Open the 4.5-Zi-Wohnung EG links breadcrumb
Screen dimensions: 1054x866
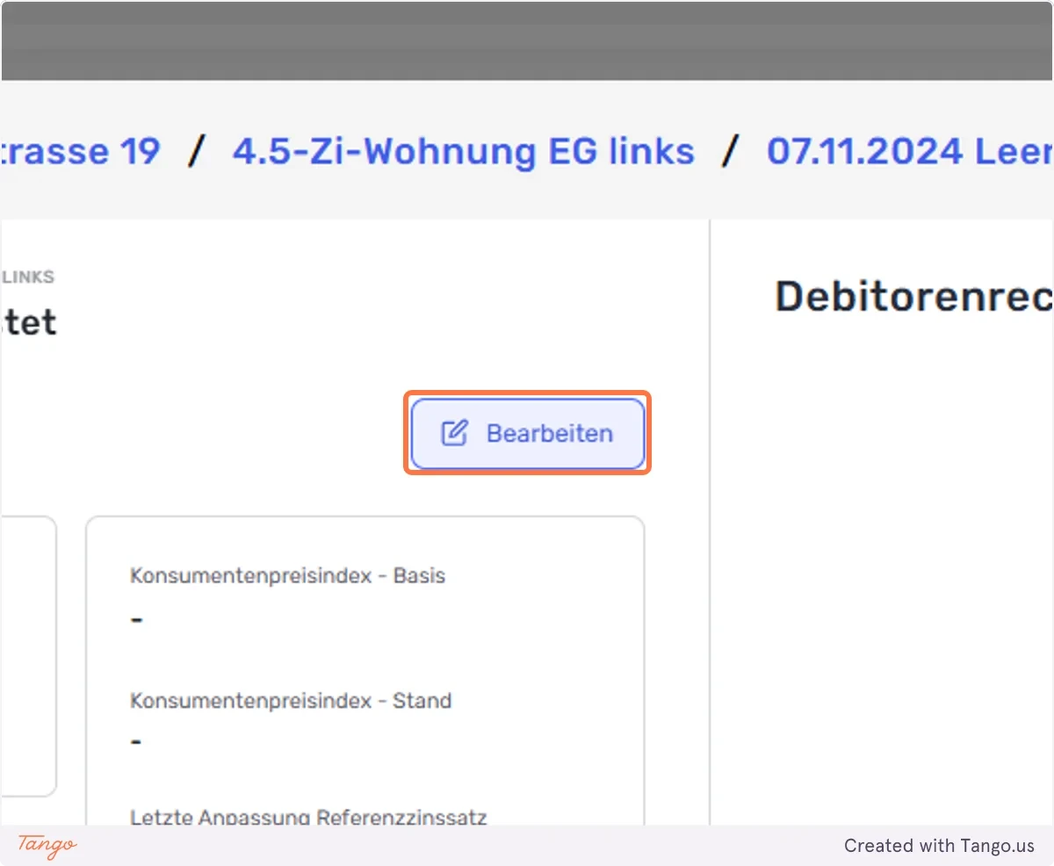coord(463,151)
